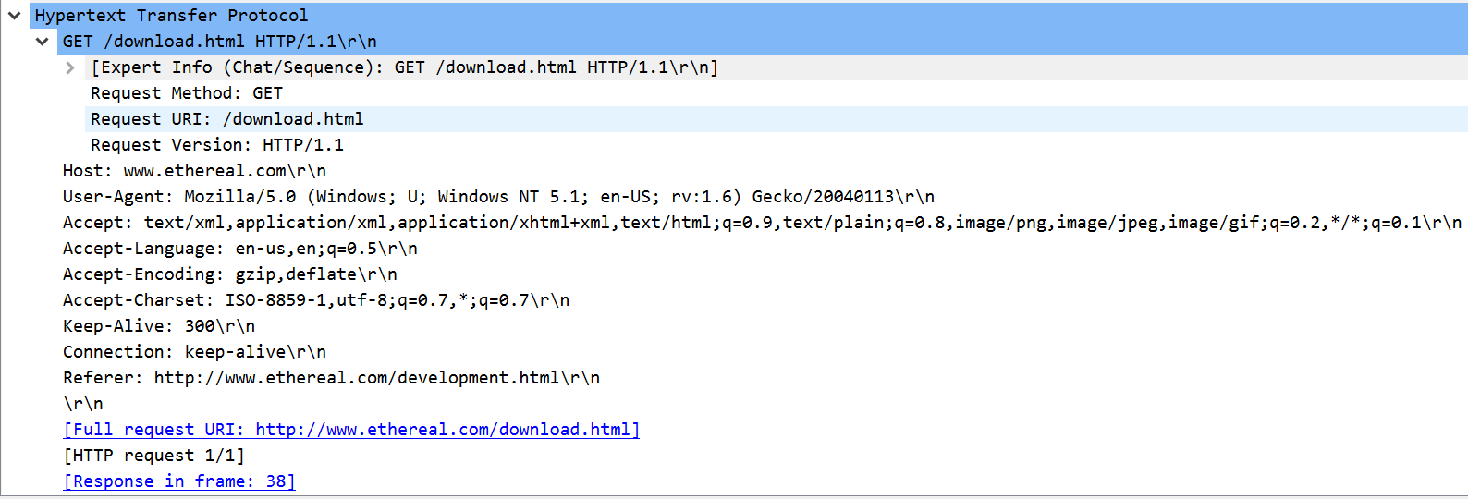Select the Accept header line

click(762, 223)
